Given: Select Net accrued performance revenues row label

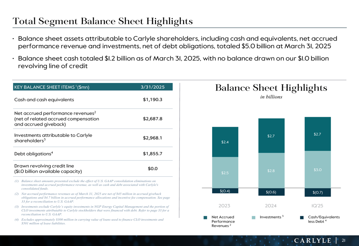Looking at the screenshot, I should tap(57, 119).
